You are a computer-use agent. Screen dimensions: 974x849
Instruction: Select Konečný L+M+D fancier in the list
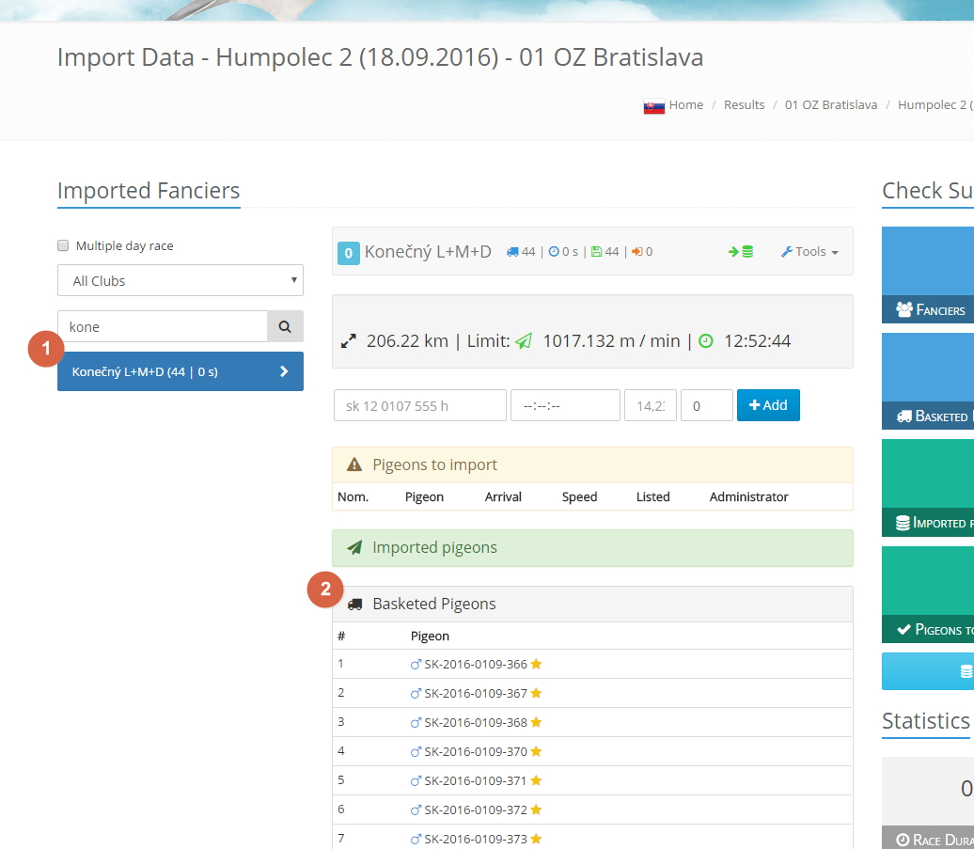(x=180, y=371)
